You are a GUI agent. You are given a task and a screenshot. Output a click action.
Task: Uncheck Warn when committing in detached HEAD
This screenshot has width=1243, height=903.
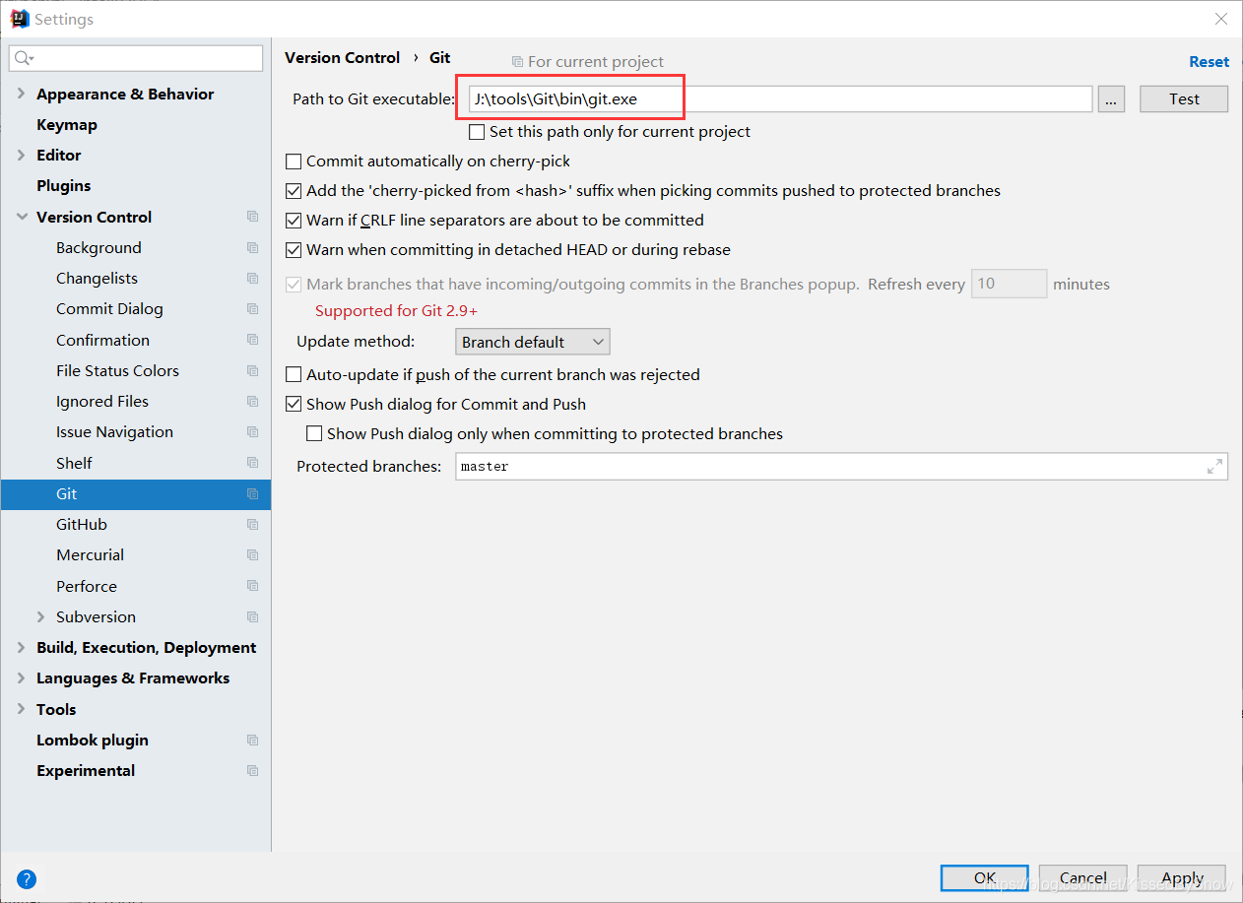294,249
